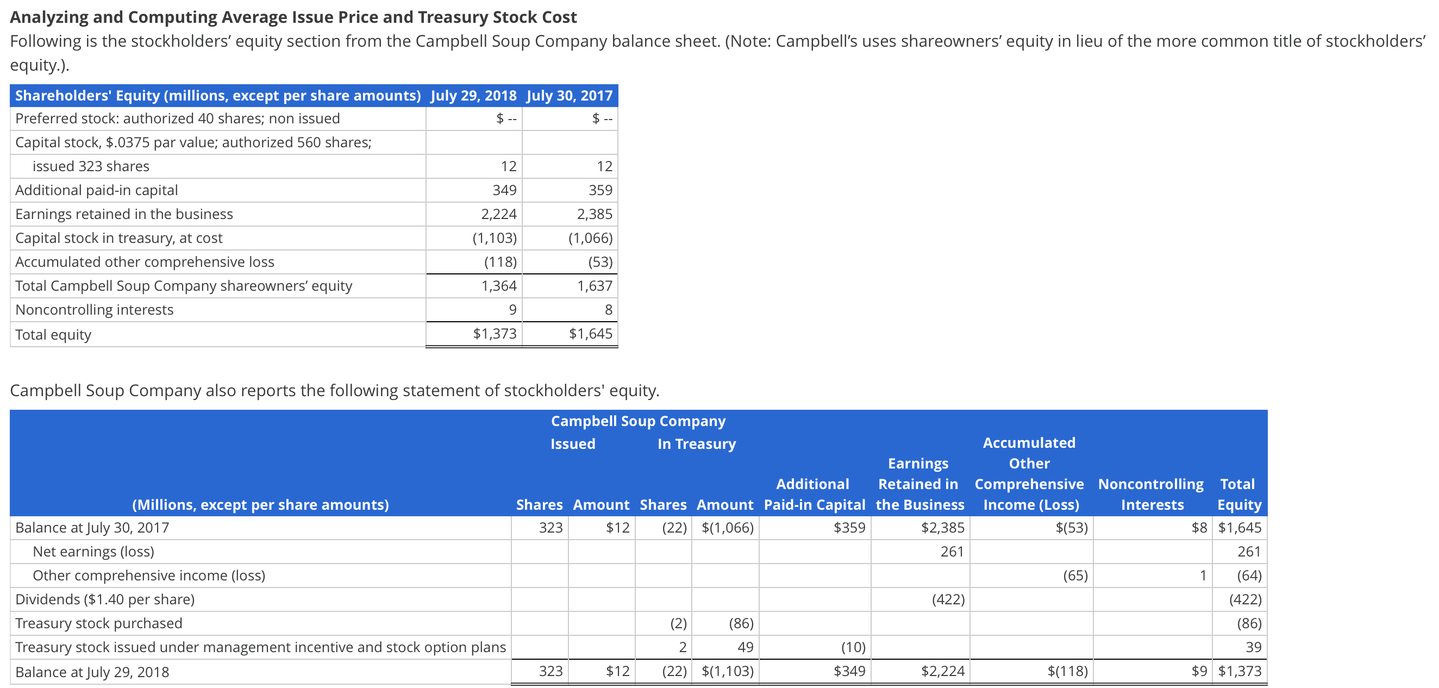
Task: Select the Additional paid-in capital value 349
Action: 506,190
